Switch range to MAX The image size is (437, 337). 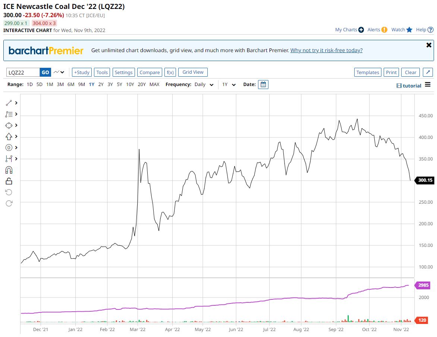pyautogui.click(x=154, y=85)
